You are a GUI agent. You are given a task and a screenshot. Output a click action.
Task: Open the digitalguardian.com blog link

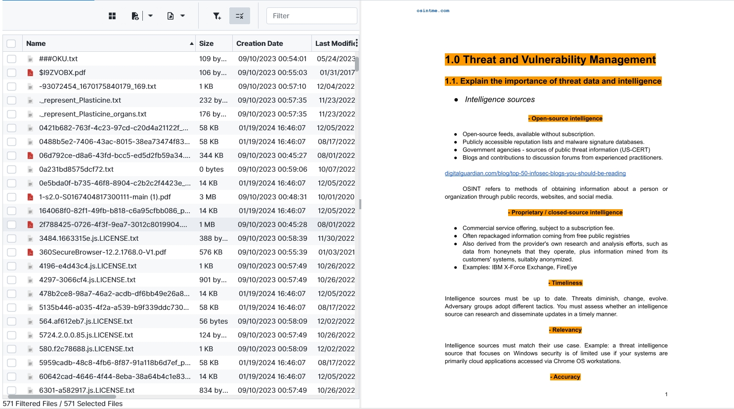(x=535, y=173)
